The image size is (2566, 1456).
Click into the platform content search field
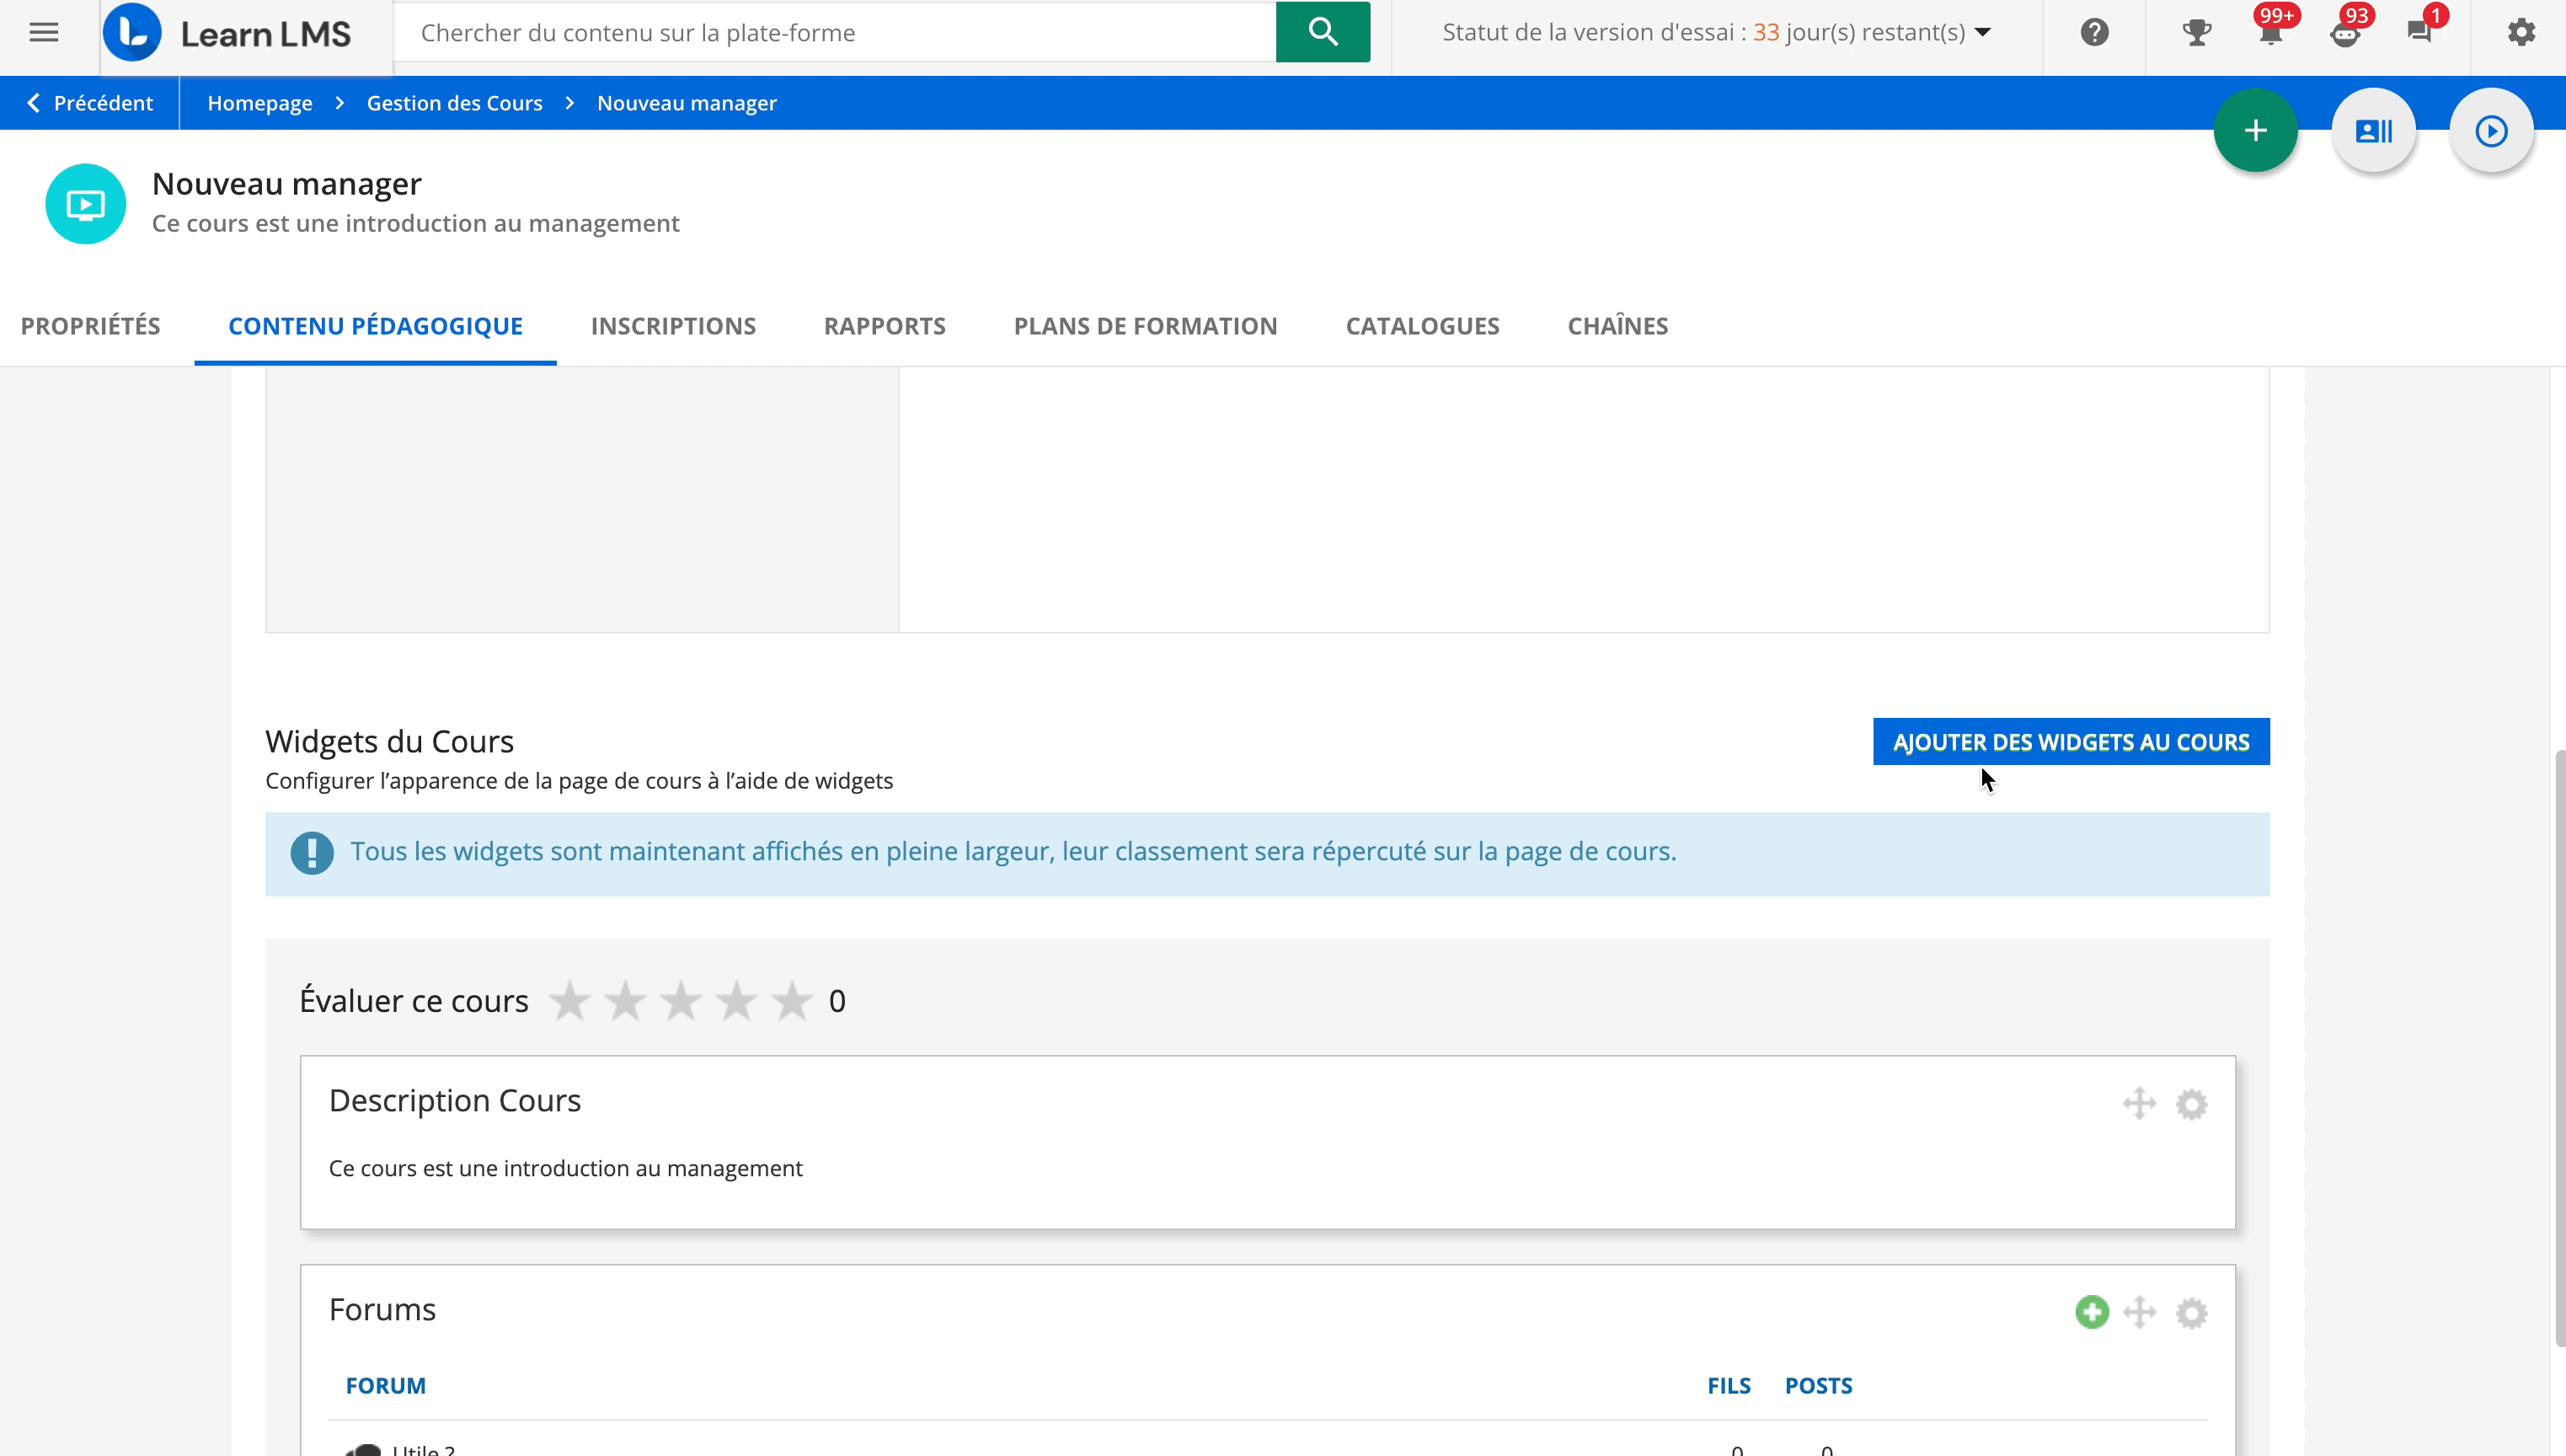[x=835, y=32]
